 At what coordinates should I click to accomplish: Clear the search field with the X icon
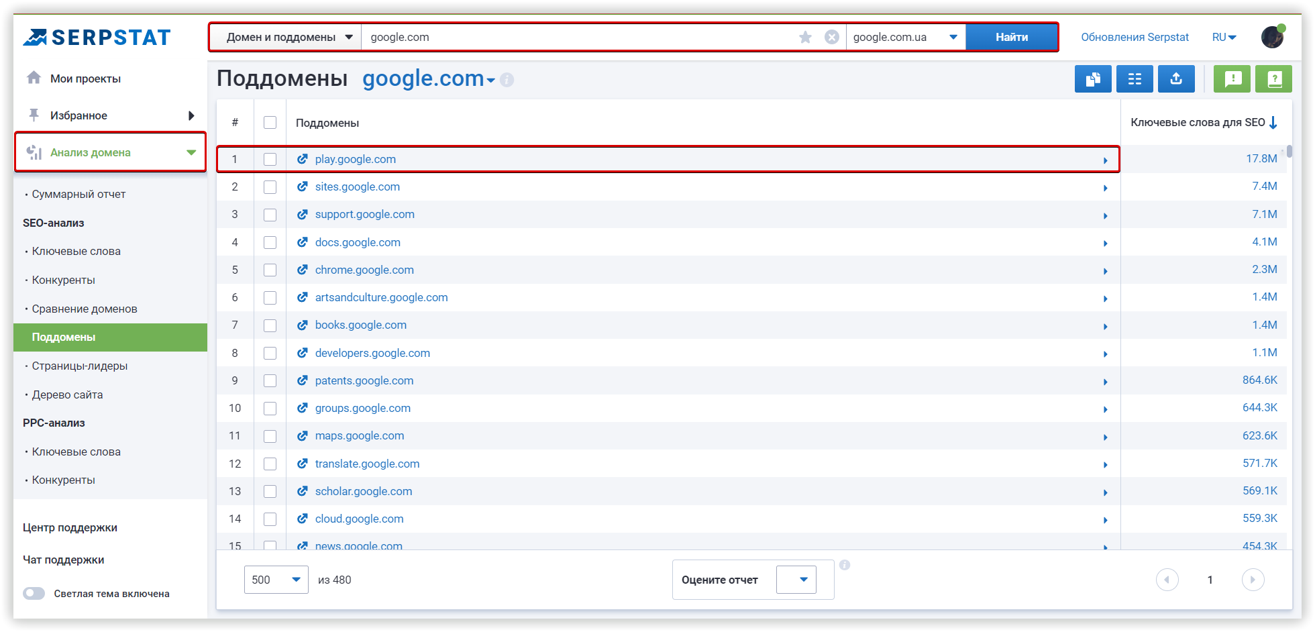click(x=832, y=38)
